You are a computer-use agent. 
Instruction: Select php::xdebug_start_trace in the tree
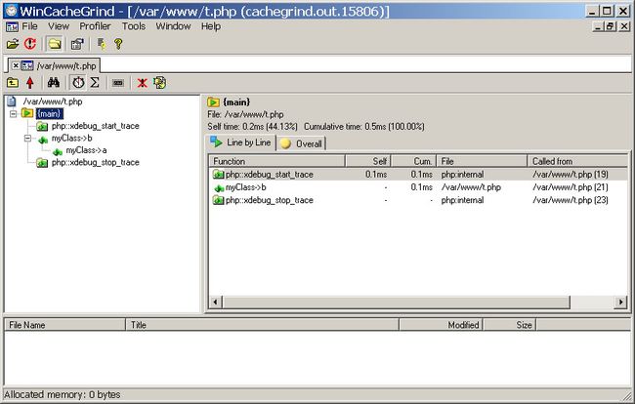[x=95, y=126]
